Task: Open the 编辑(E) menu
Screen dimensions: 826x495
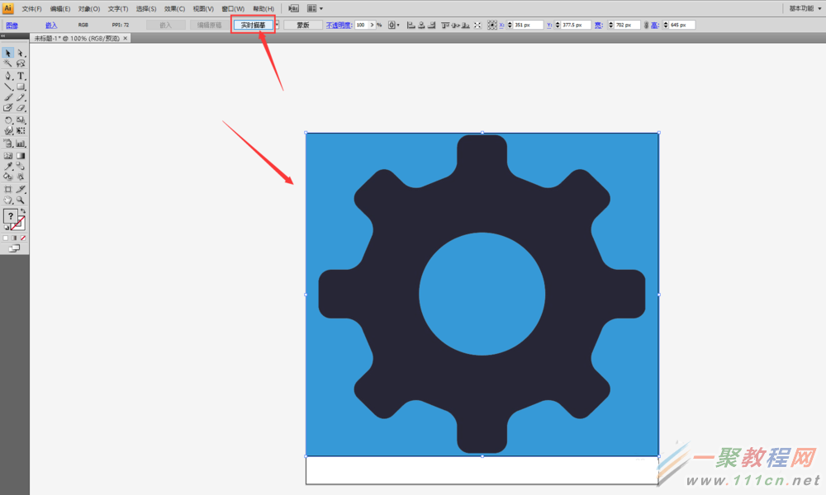Action: (x=60, y=9)
